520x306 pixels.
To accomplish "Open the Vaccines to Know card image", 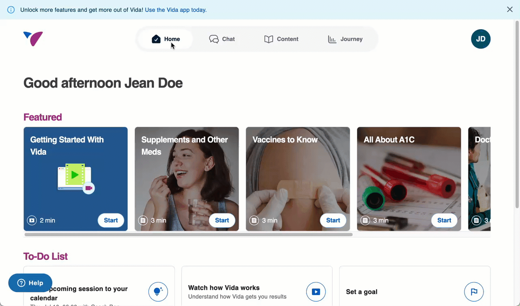I will click(x=298, y=179).
